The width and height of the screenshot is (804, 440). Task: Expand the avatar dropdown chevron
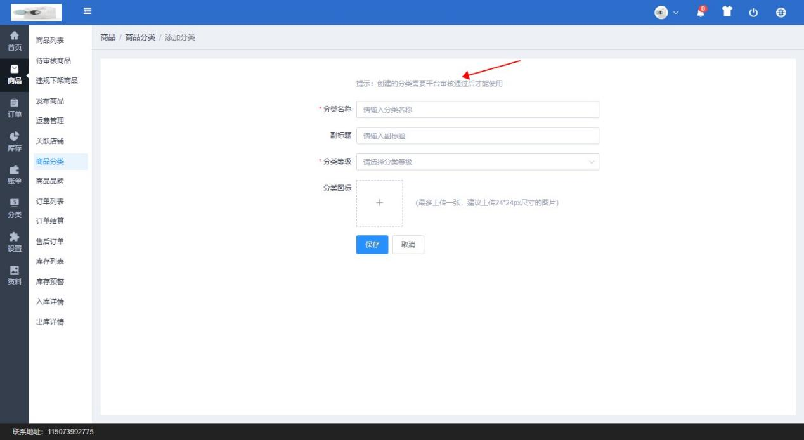pyautogui.click(x=676, y=13)
